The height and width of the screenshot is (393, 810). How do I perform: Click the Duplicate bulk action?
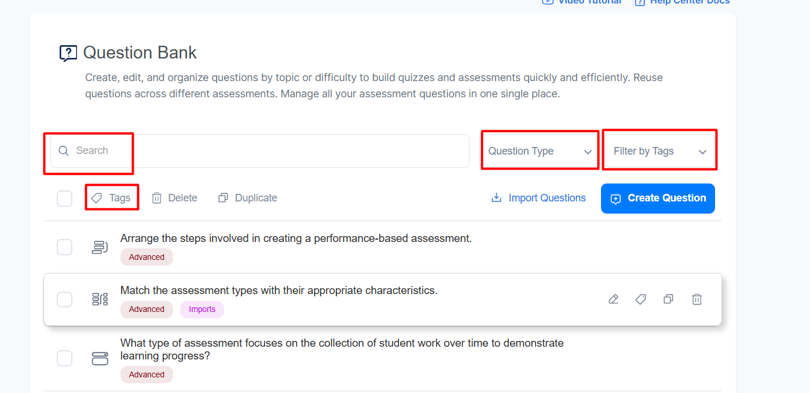click(248, 198)
